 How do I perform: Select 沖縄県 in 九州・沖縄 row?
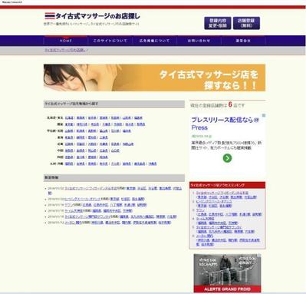click(x=153, y=164)
